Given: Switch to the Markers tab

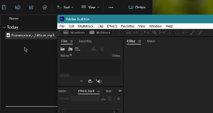Looking at the screenshot, I should (109, 91).
